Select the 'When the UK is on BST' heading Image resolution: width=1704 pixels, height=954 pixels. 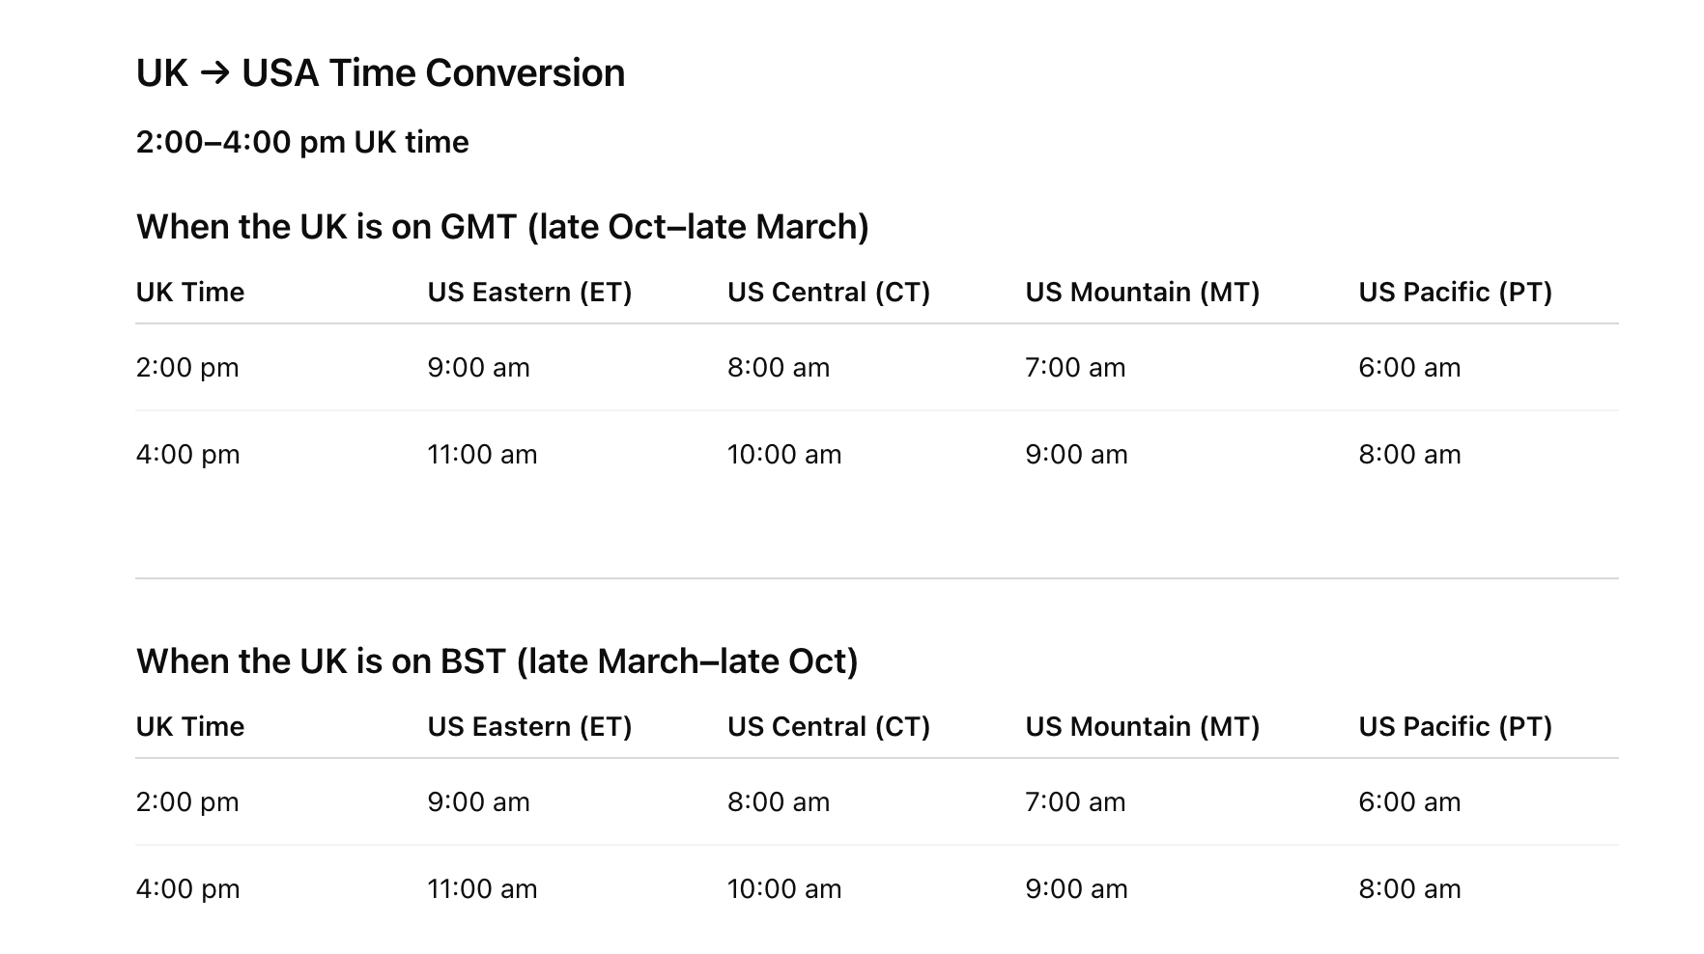point(497,661)
